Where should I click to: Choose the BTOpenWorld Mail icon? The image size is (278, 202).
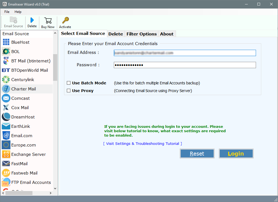tap(6, 70)
